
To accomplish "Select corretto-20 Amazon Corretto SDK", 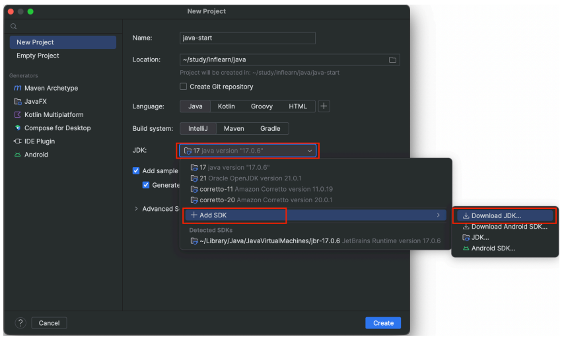I will pos(316,200).
